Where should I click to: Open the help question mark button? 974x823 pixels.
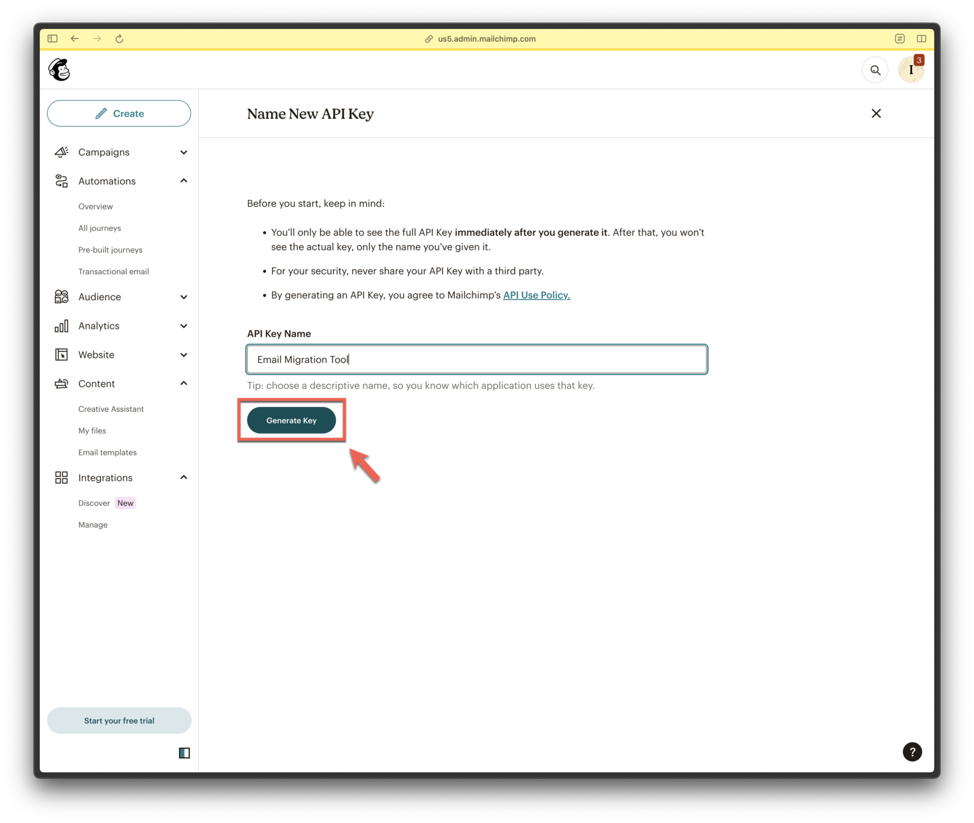point(912,752)
